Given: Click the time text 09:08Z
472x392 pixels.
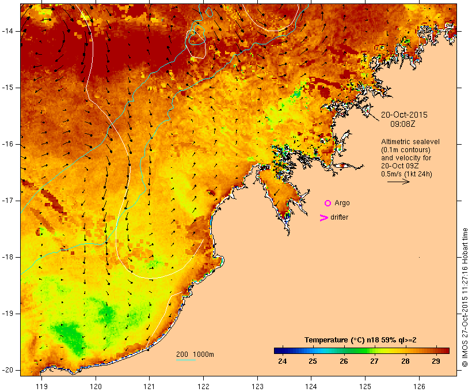Looking at the screenshot, I should click(402, 124).
